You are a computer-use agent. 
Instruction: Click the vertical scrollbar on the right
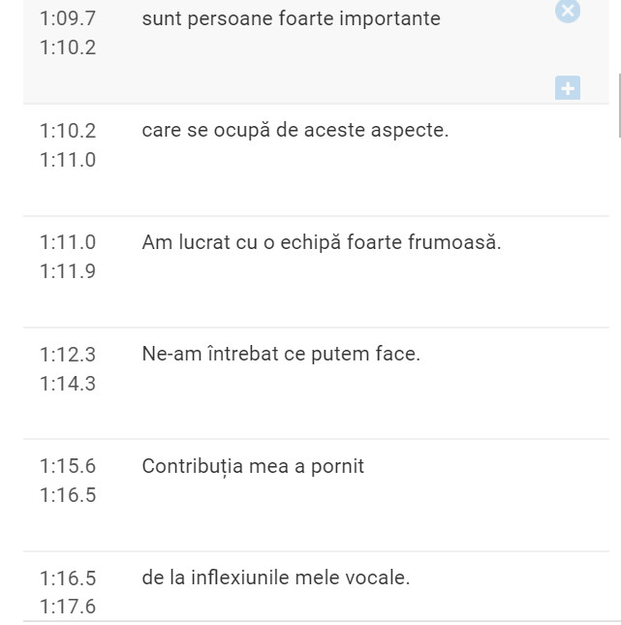click(x=618, y=107)
